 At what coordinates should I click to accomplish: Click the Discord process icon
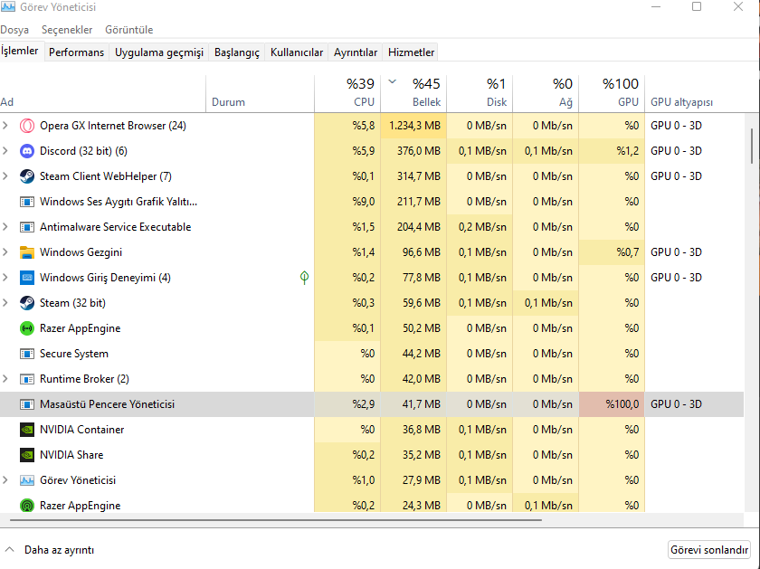coord(26,151)
